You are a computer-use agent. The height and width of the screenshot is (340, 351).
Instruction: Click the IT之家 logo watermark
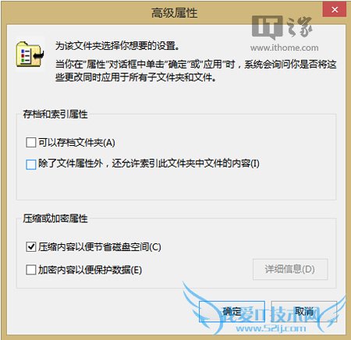point(282,27)
